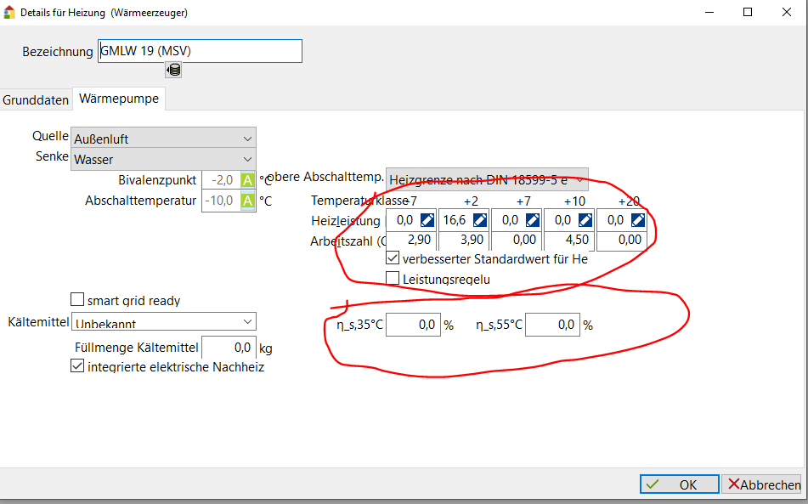This screenshot has height=504, width=808.
Task: Click edit pencil icon for Heizleistung at -7
Action: [x=427, y=220]
